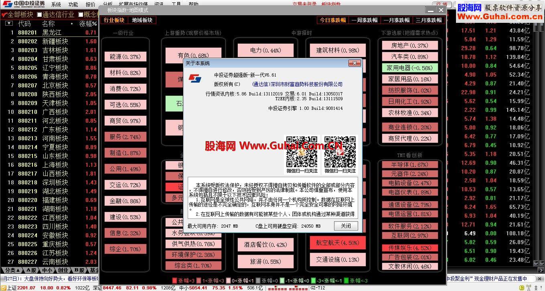Select row 880218 深圳板块

click(x=49, y=182)
